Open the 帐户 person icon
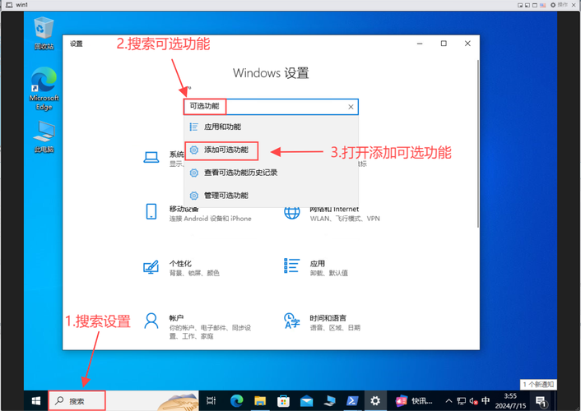 151,321
